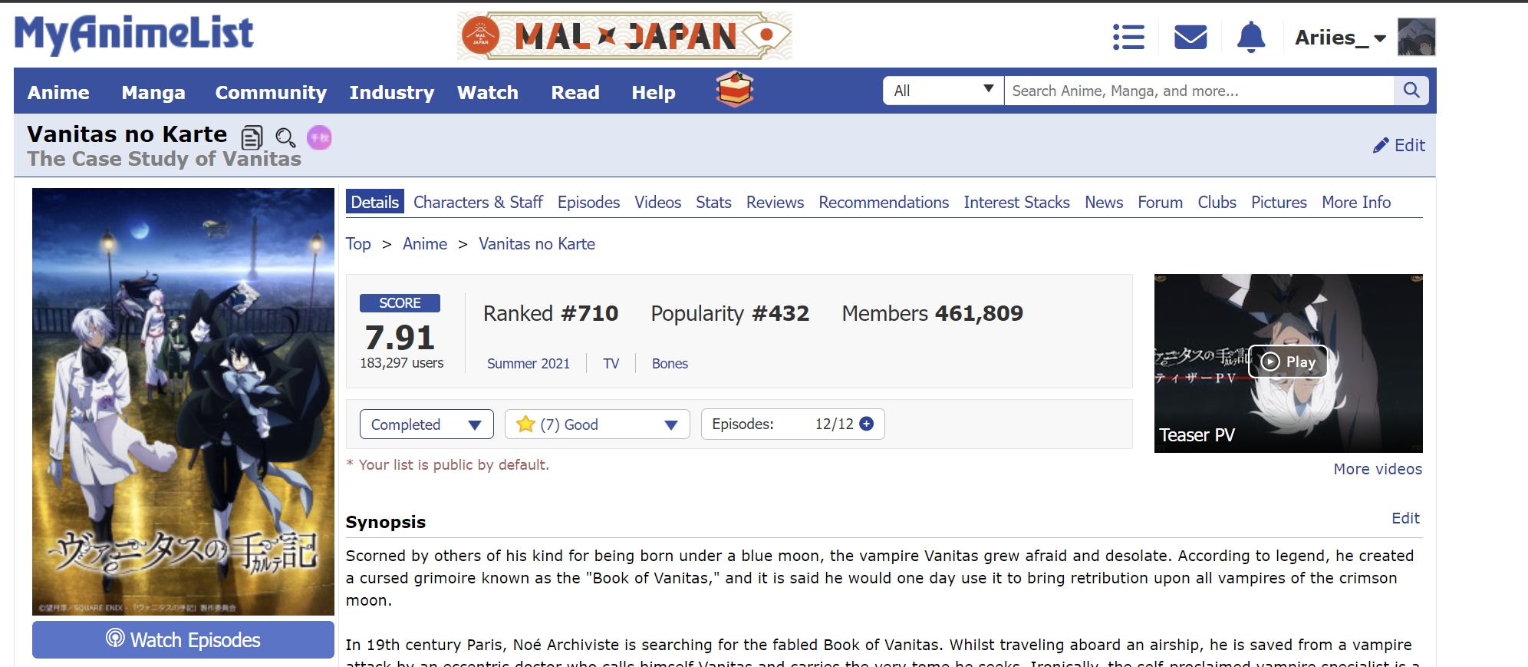Screen dimensions: 1528x667
Task: Open the Ariies_ account dropdown
Action: (x=1340, y=38)
